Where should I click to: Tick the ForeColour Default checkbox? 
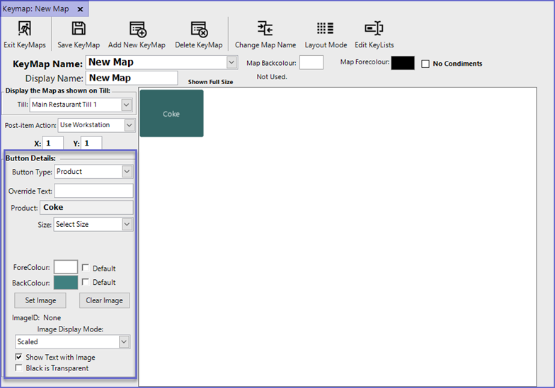coord(86,269)
